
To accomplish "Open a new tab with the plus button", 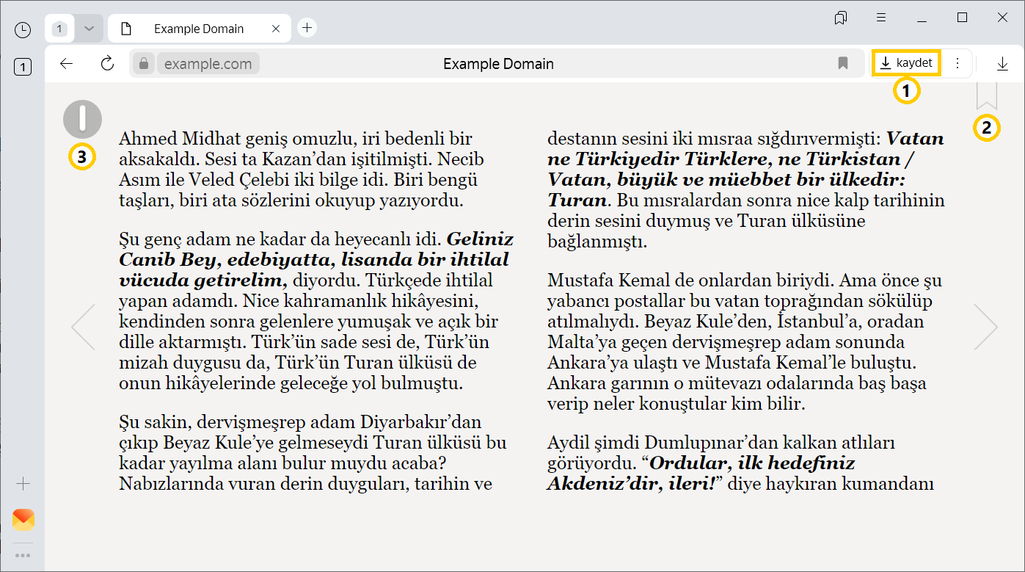I will pyautogui.click(x=307, y=28).
